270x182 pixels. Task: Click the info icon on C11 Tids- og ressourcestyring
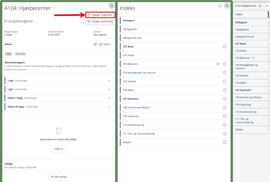click(x=225, y=134)
